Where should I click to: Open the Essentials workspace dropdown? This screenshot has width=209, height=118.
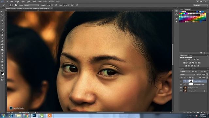click(x=201, y=5)
